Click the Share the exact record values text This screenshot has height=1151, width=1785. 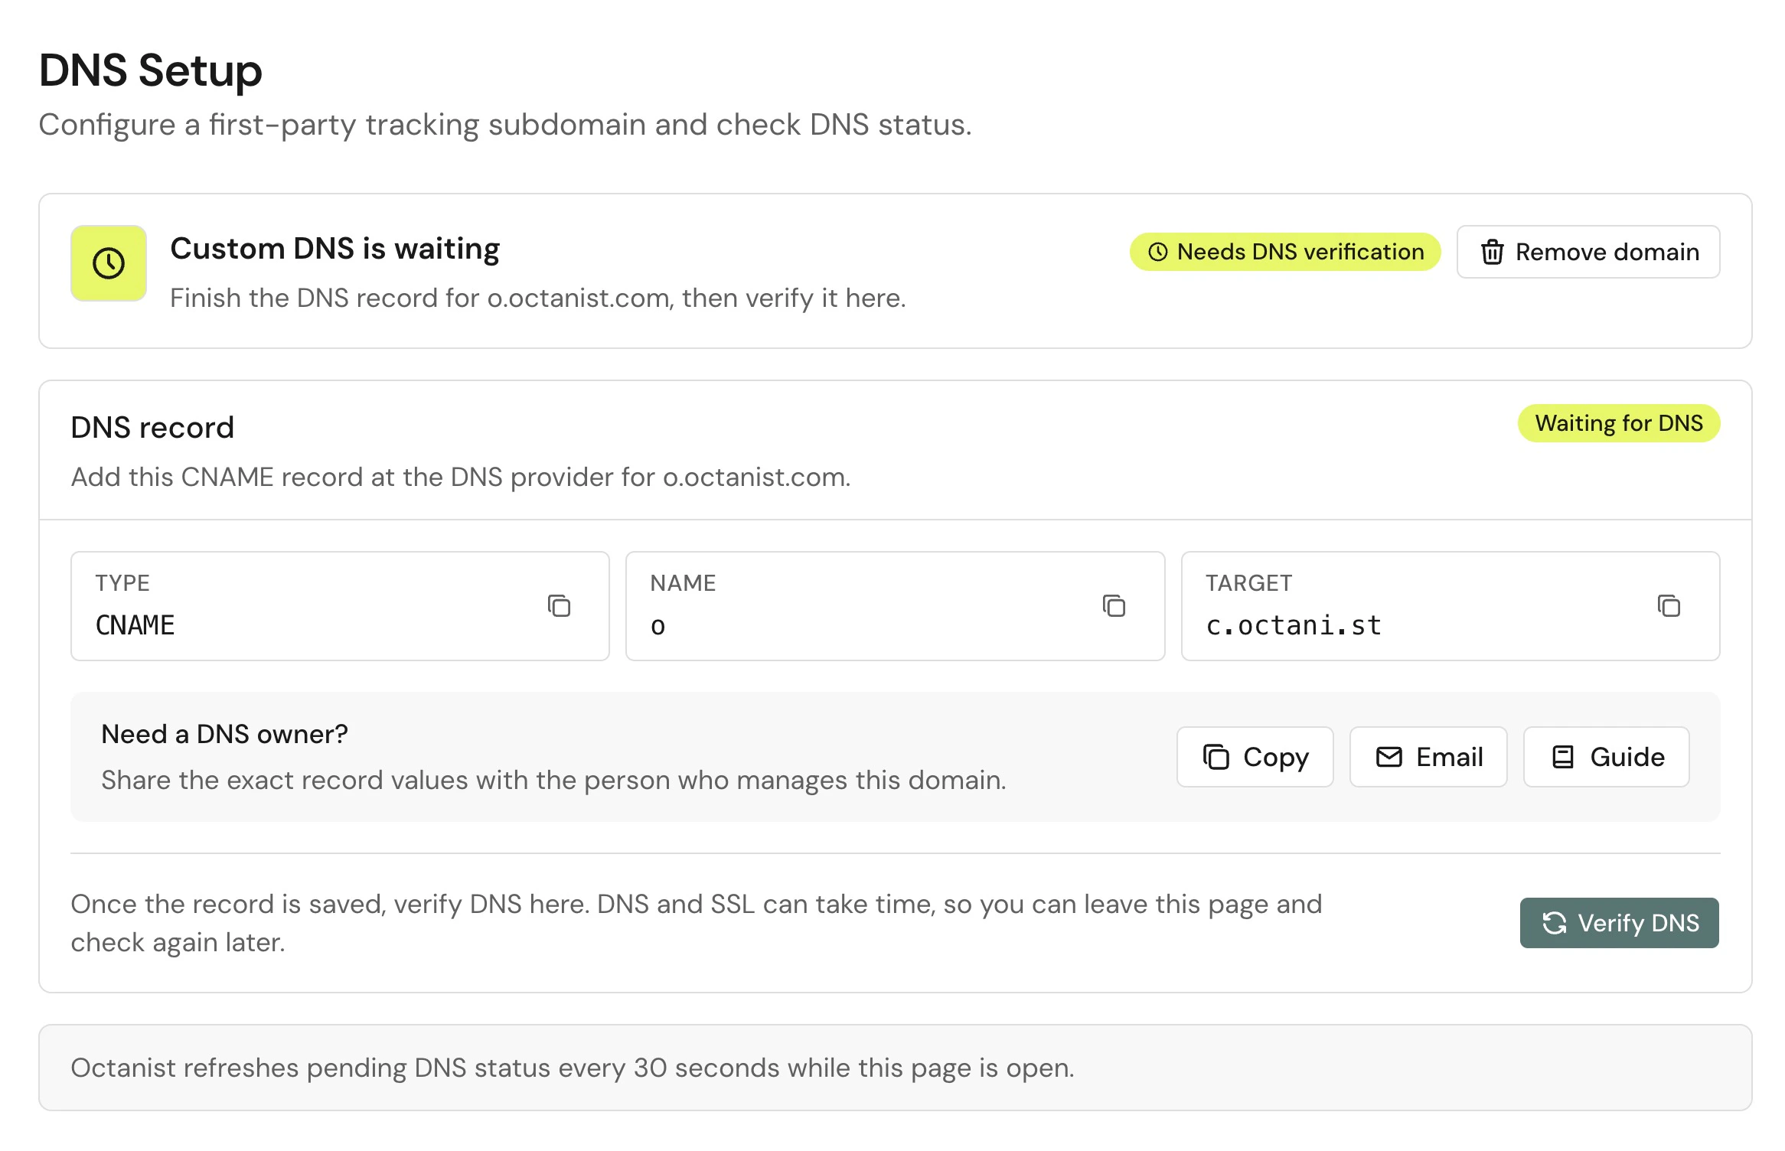pyautogui.click(x=554, y=780)
